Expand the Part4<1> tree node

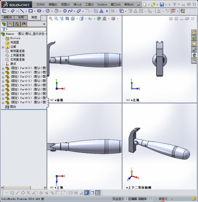(3, 69)
